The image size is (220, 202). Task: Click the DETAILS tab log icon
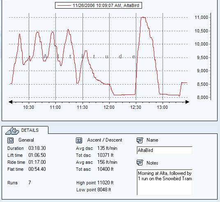pyautogui.click(x=12, y=131)
